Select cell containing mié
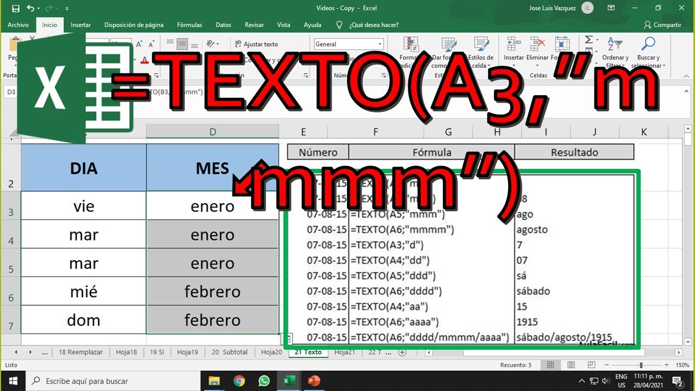695x391 pixels. 84,292
